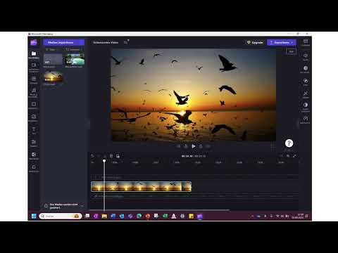Expand the media not saved notice

(x=82, y=206)
